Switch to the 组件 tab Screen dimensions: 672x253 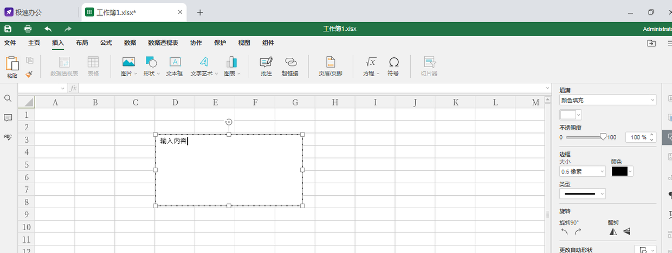[268, 43]
